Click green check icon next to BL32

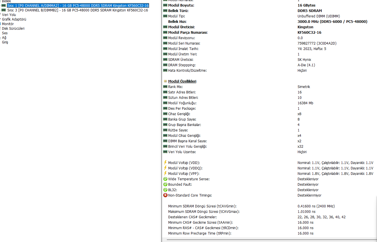tap(165, 190)
